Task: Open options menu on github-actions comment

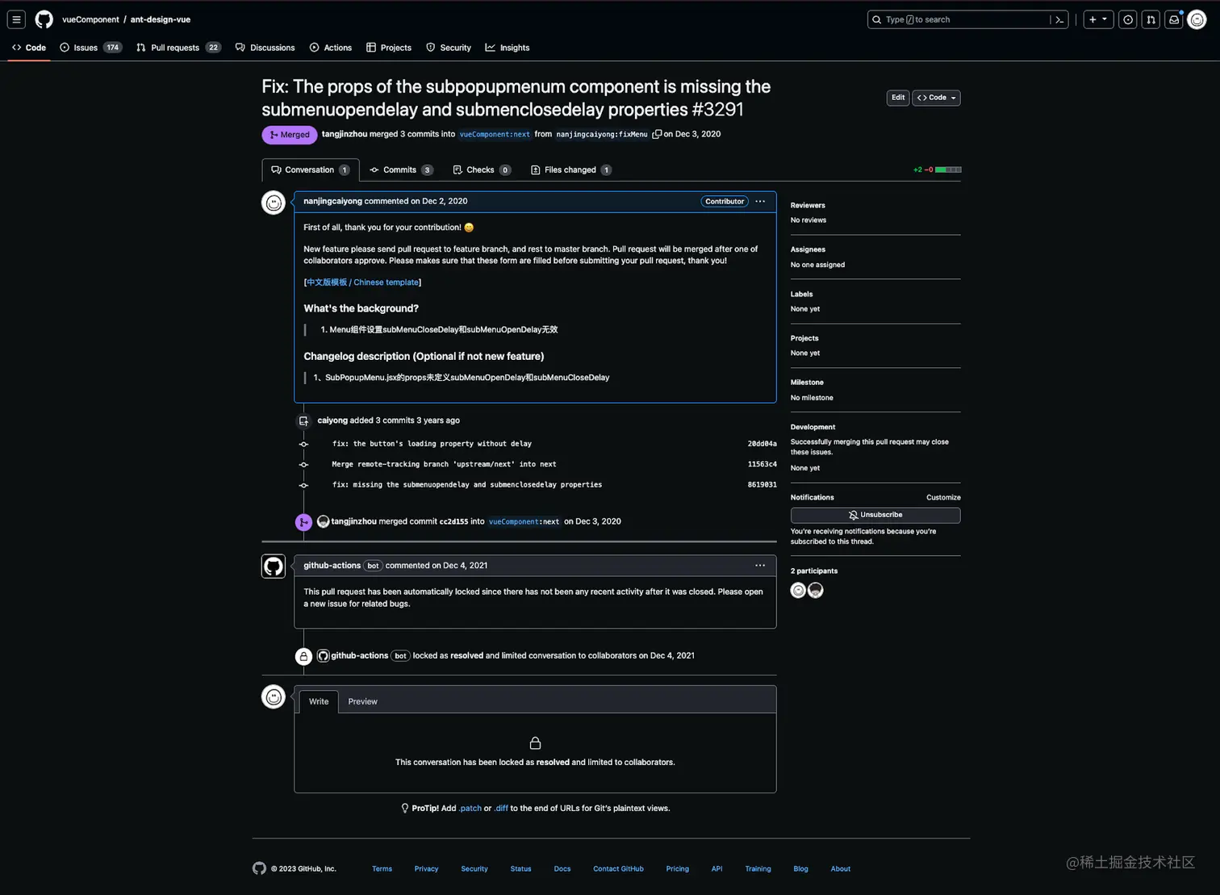Action: click(760, 565)
